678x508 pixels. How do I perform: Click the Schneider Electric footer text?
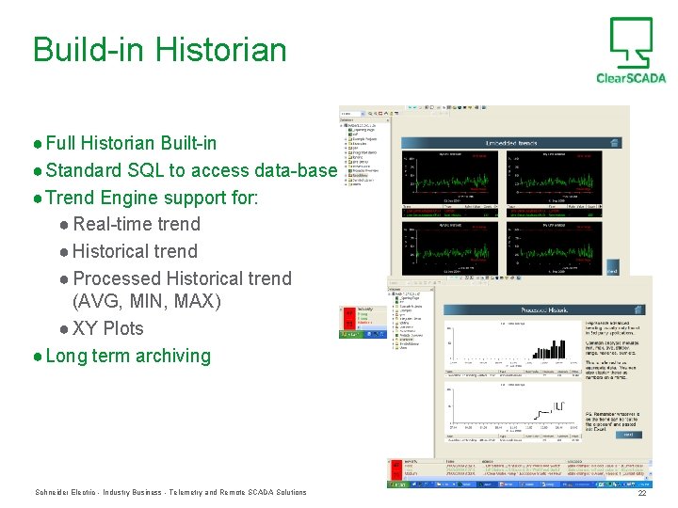170,492
